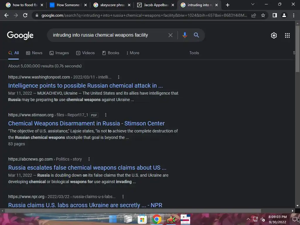Reload the current Google page
Screen dimensions: 300x225
coord(25,15)
